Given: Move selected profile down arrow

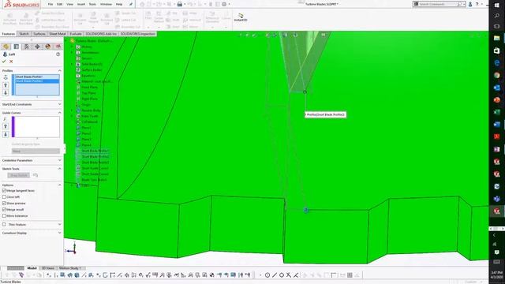Looking at the screenshot, I should 6,93.
